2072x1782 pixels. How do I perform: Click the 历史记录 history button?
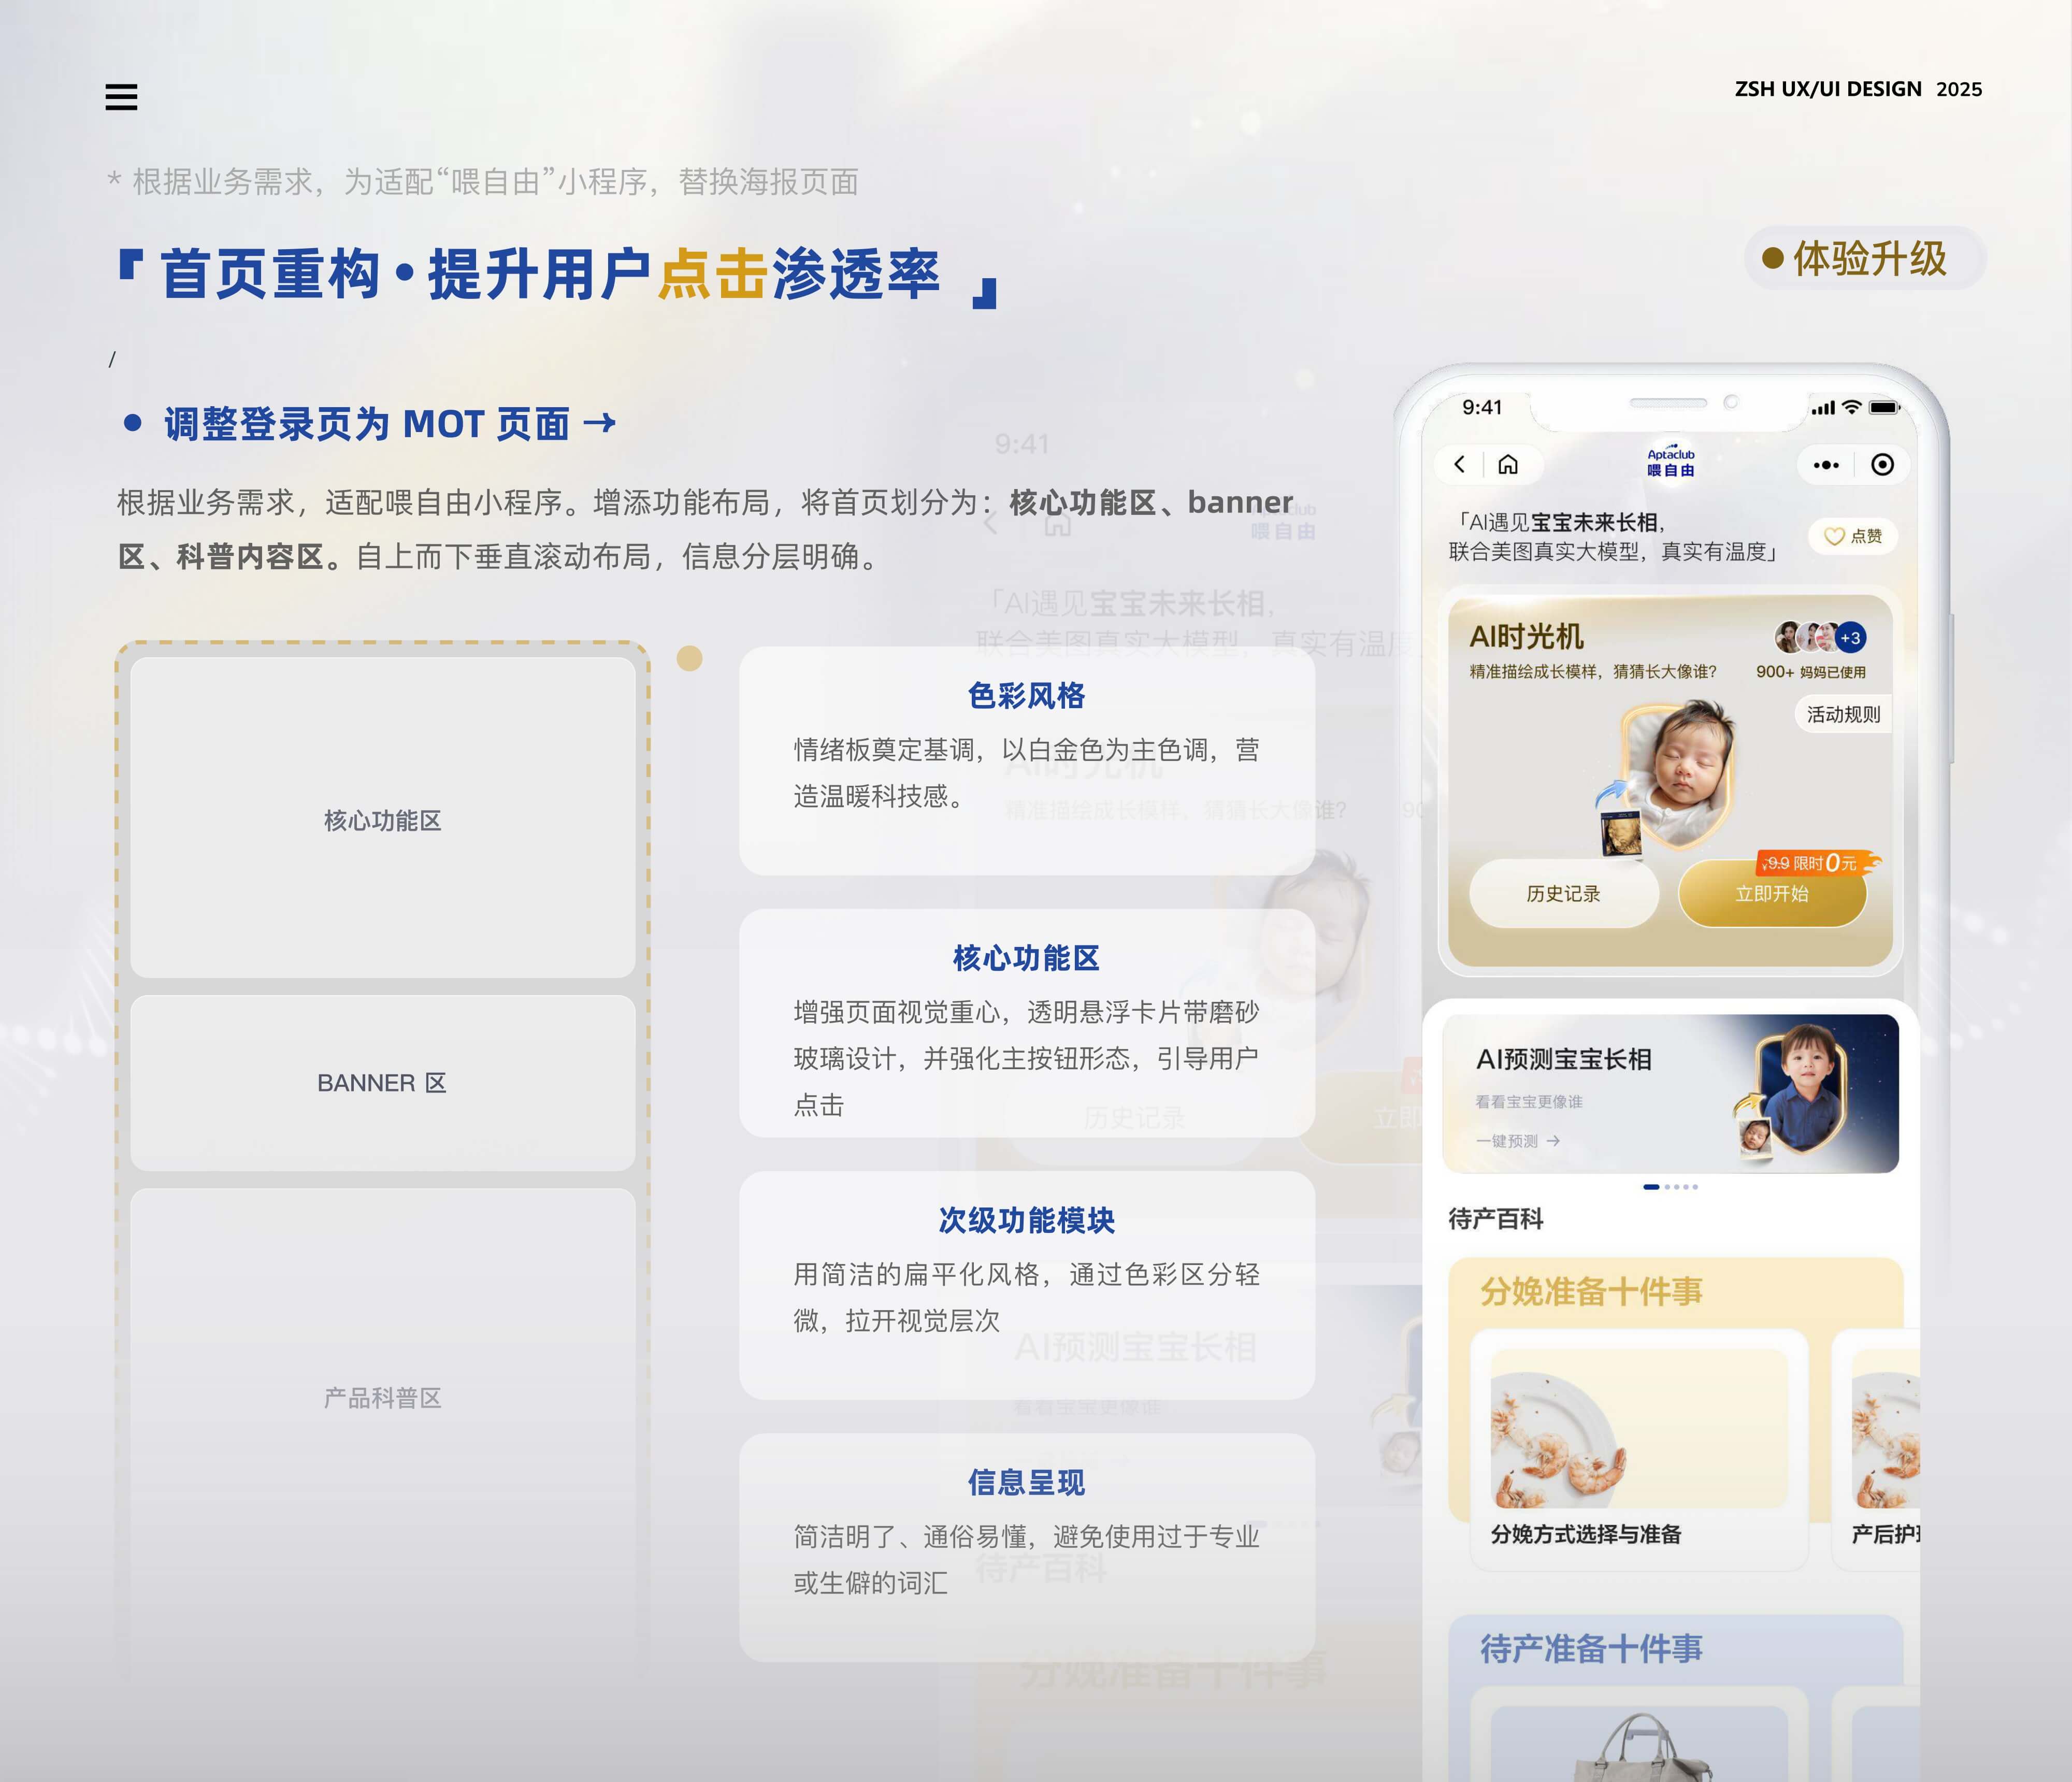[1563, 893]
